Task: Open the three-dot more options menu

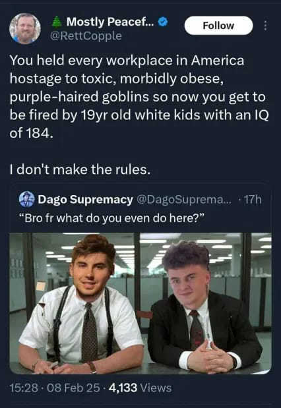Action: [x=265, y=26]
